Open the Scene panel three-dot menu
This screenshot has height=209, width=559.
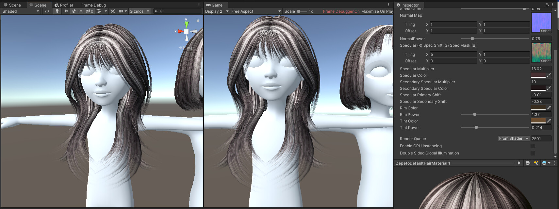[199, 5]
